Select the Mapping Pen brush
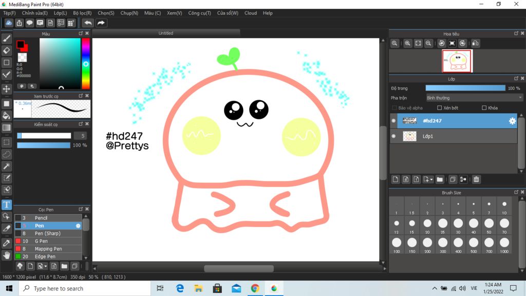The image size is (526, 296). (x=48, y=249)
